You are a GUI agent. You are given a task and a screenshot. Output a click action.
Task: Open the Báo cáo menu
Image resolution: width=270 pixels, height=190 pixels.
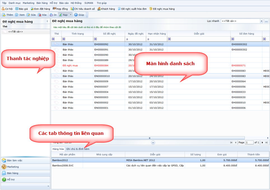click(64, 3)
